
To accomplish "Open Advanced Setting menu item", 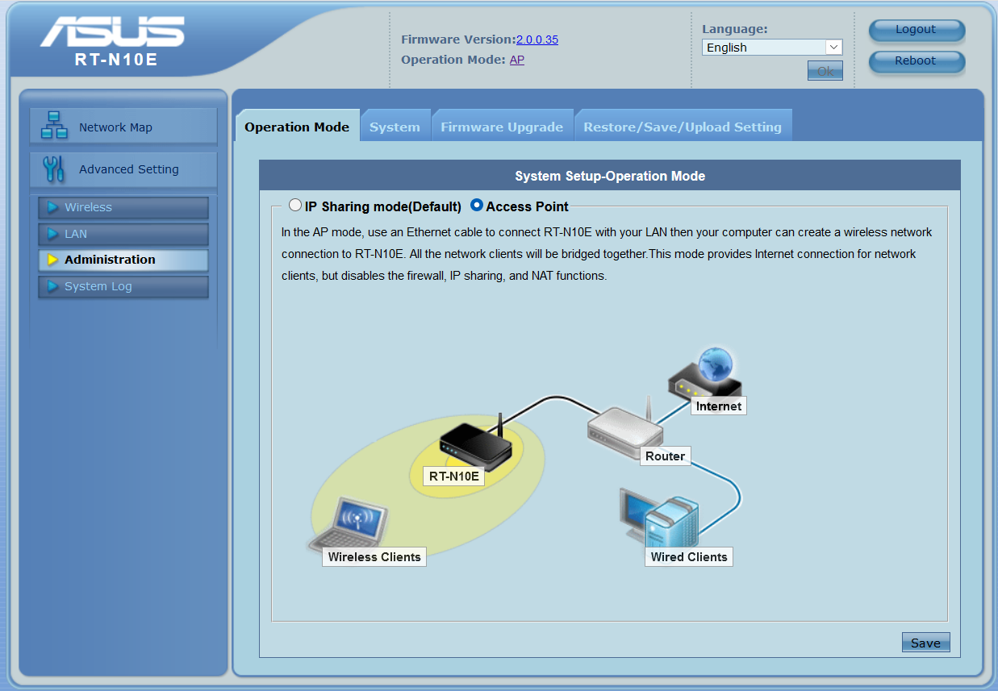I will coord(123,169).
